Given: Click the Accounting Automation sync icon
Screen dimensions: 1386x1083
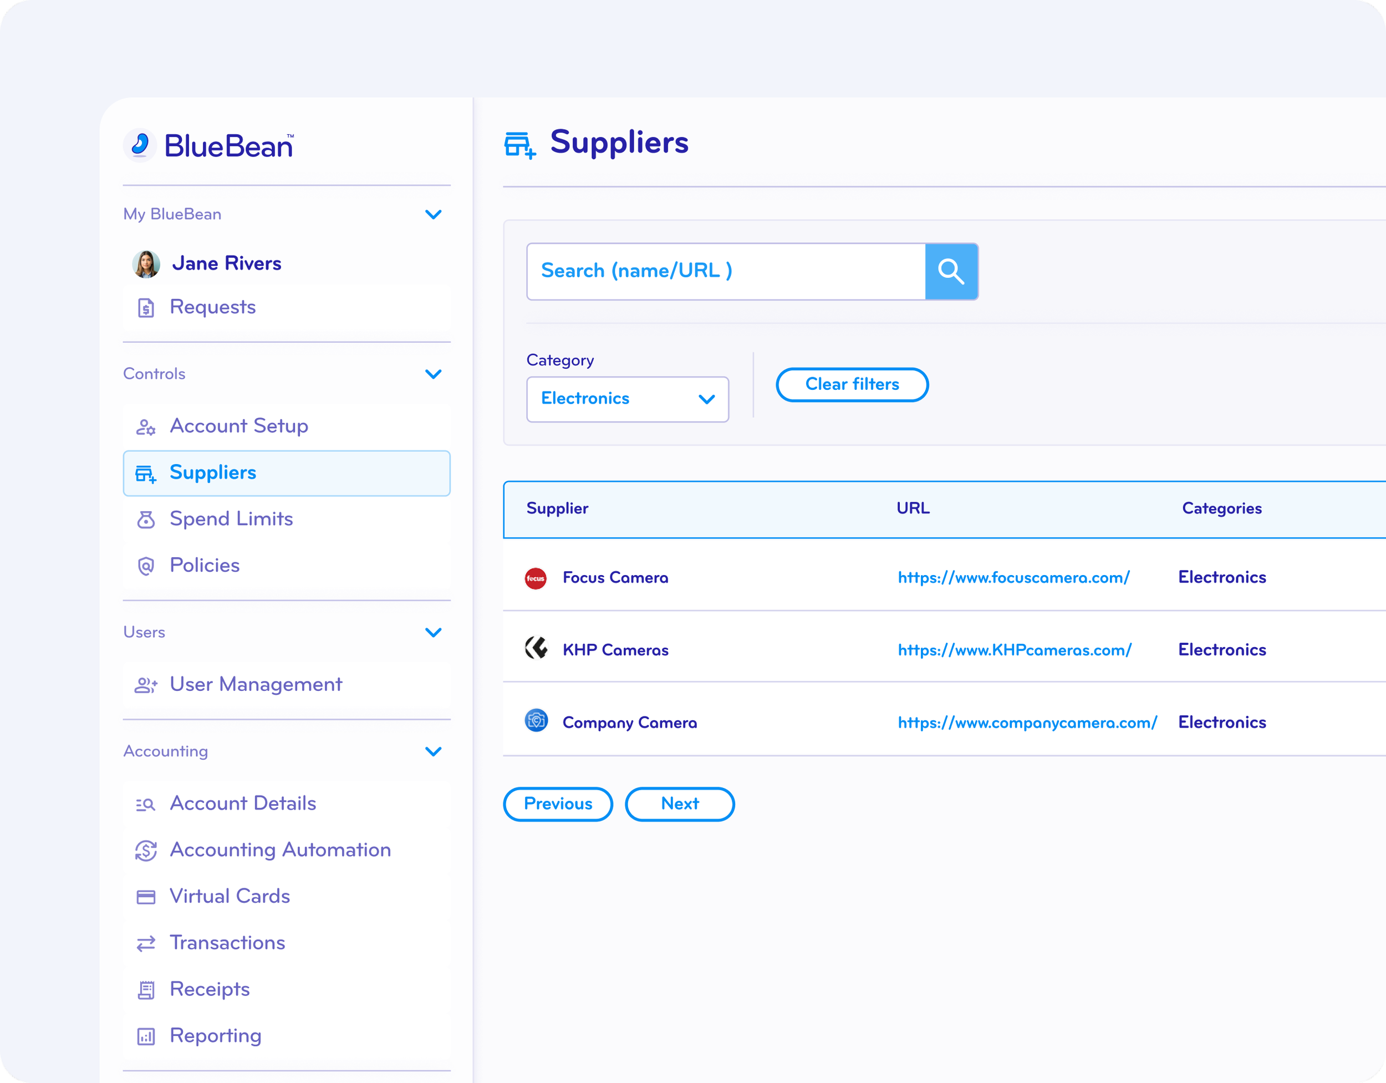Looking at the screenshot, I should [x=146, y=851].
